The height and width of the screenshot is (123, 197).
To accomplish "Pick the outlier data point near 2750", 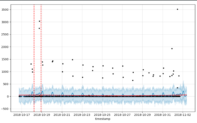I will [39, 28].
